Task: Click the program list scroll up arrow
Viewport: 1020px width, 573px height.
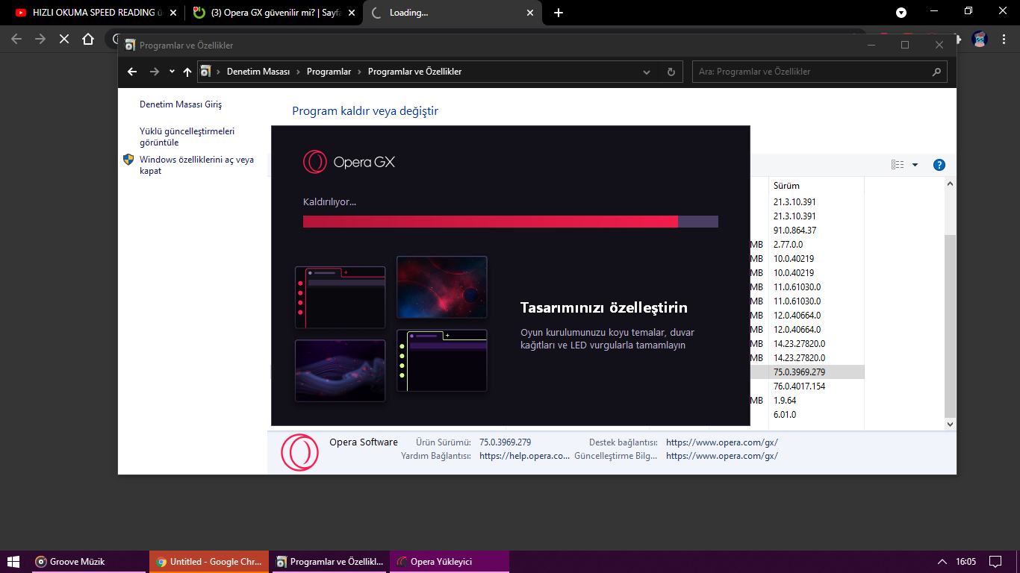Action: 950,184
